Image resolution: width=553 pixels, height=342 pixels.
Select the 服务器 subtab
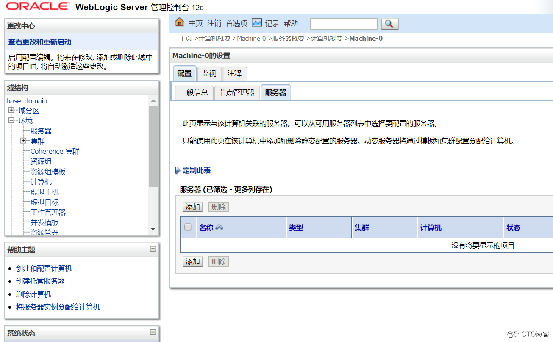pos(276,93)
